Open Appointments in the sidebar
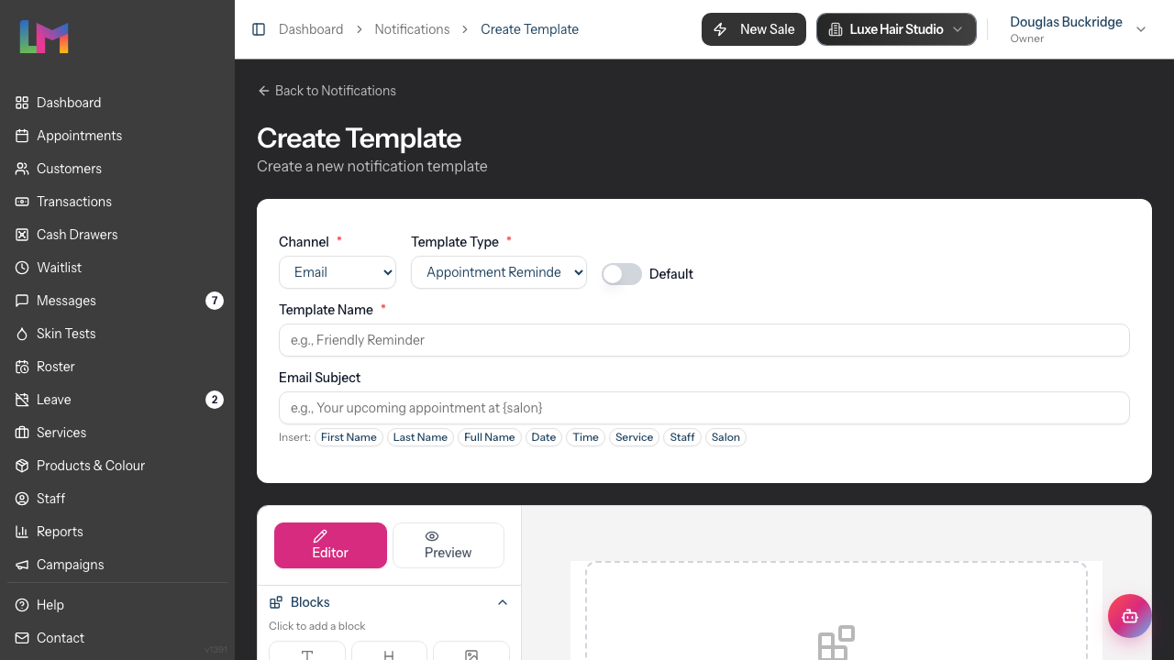Viewport: 1174px width, 660px height. tap(117, 136)
